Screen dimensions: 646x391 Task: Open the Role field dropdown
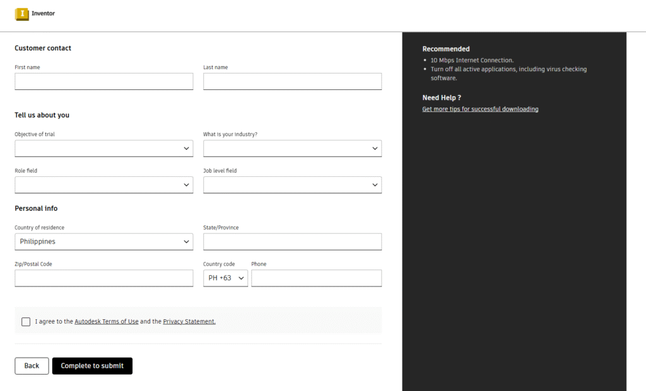click(x=103, y=185)
